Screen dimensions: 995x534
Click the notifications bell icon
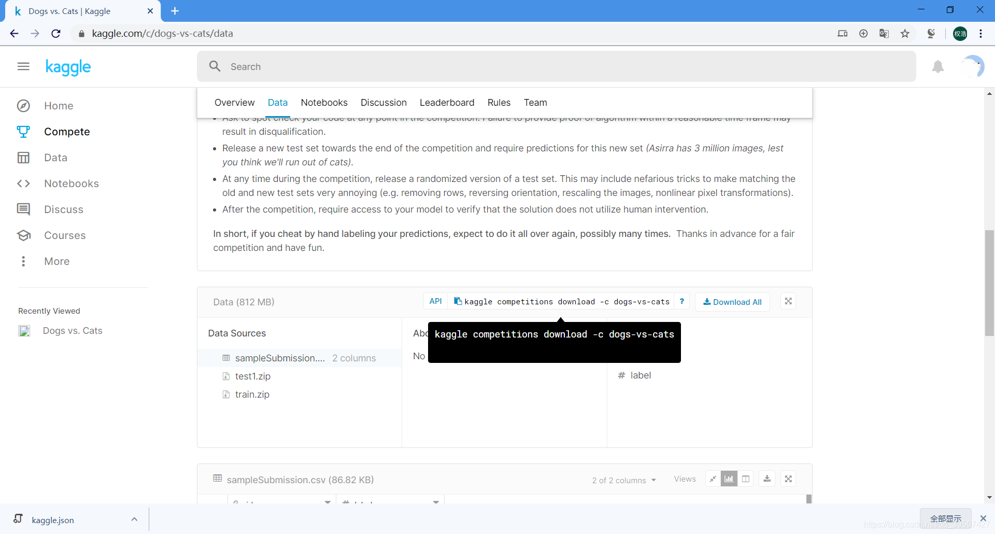[x=937, y=66]
